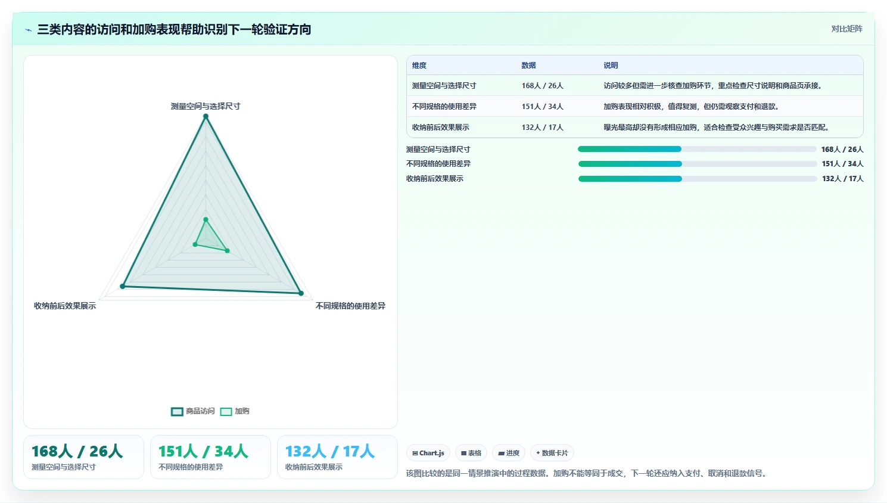Image resolution: width=887 pixels, height=503 pixels.
Task: Click table value 151人 / 34人
Action: [542, 107]
